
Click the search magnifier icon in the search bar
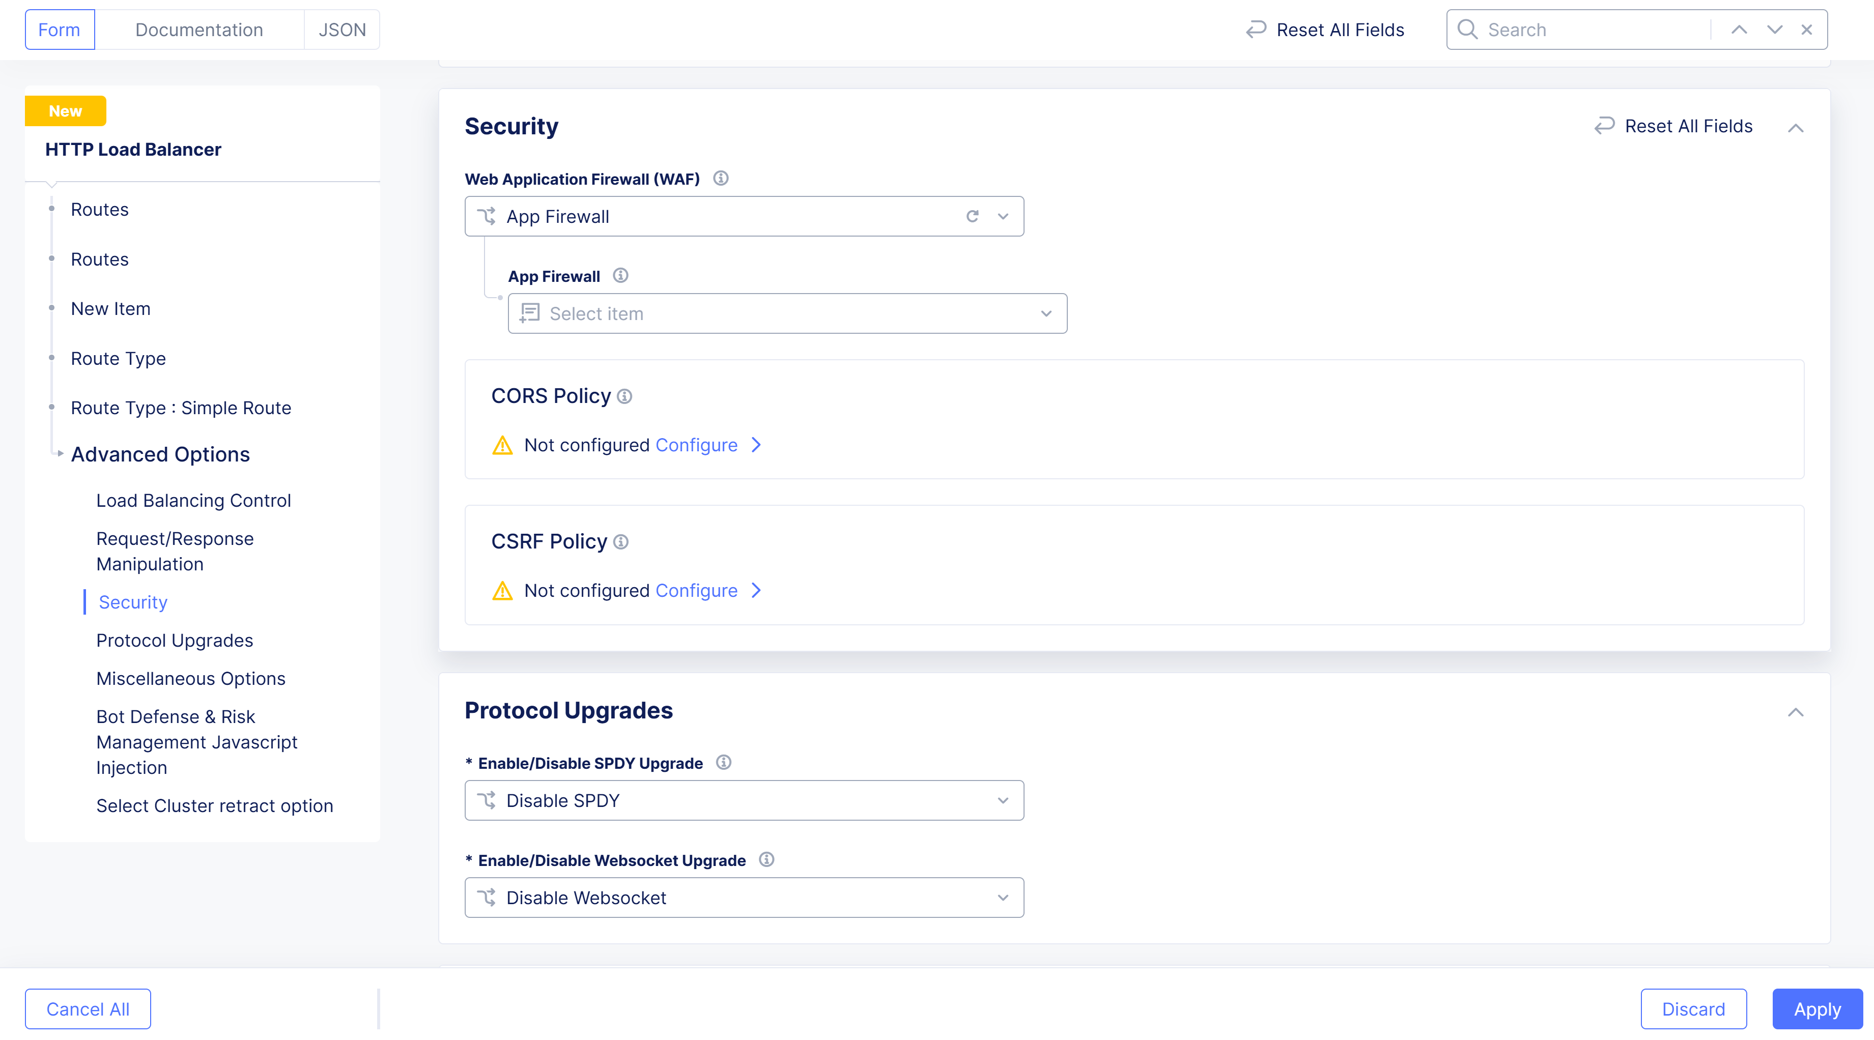(x=1467, y=29)
